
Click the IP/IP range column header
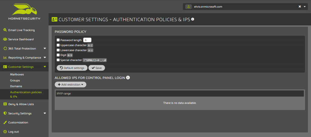180,93
